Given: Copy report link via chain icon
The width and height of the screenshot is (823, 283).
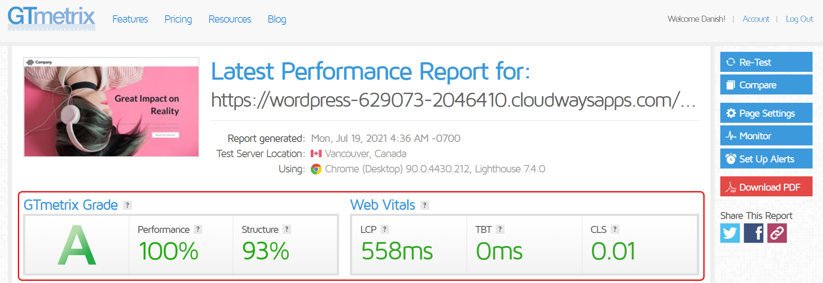Looking at the screenshot, I should coord(777,233).
